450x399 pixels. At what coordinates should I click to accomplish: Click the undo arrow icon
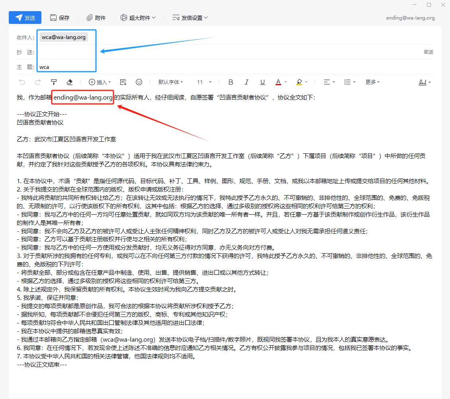click(x=22, y=82)
